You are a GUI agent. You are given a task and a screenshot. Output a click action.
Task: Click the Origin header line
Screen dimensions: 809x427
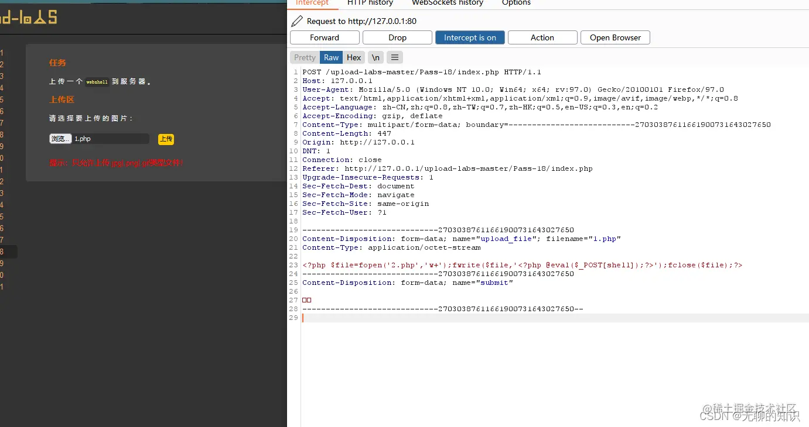click(x=359, y=142)
